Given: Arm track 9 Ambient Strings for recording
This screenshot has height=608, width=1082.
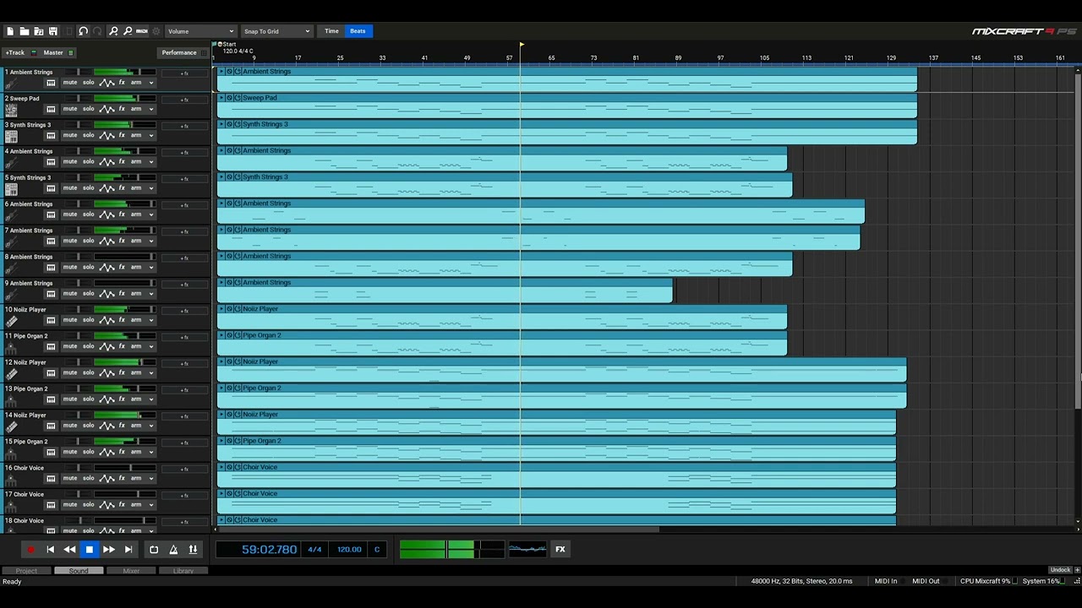Looking at the screenshot, I should 136,294.
